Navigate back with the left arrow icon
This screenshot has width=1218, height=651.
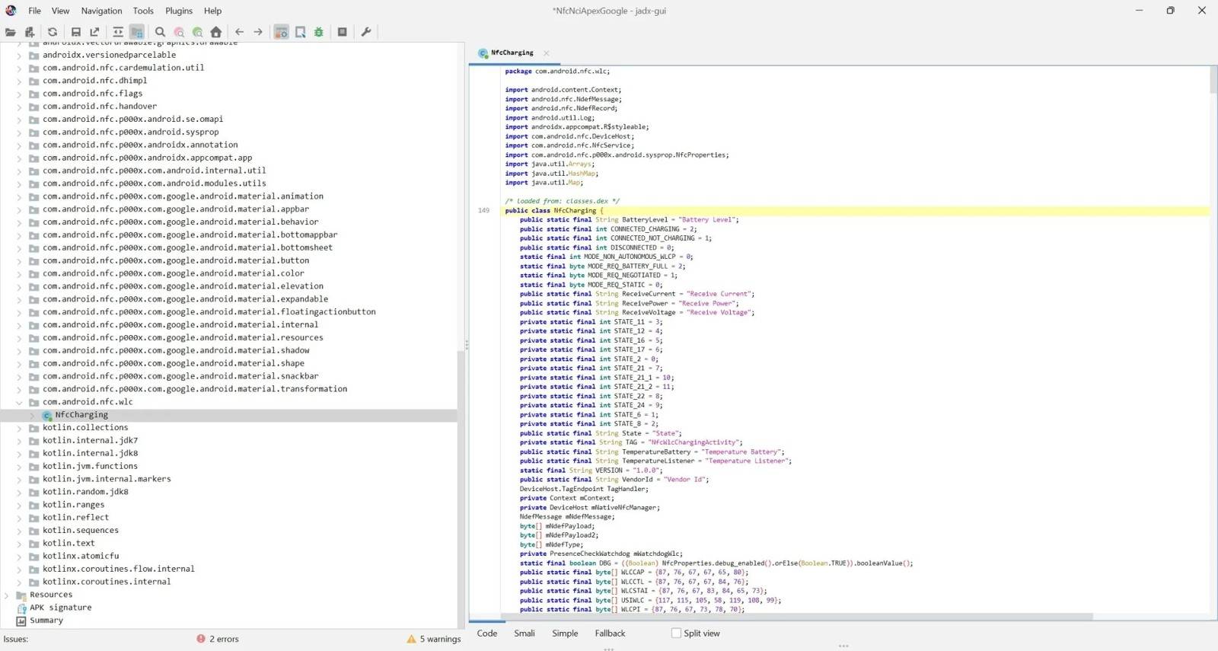[x=239, y=32]
